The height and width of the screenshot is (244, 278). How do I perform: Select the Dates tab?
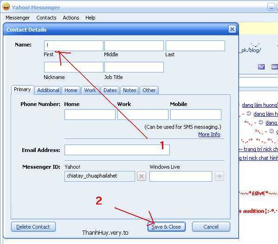coord(110,90)
